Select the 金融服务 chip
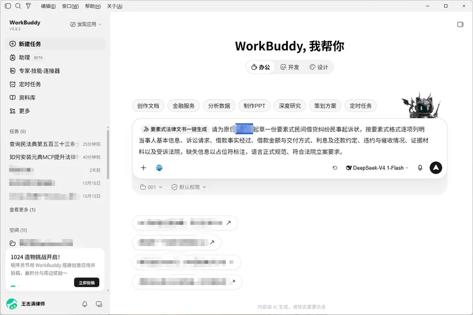The height and width of the screenshot is (315, 473). tap(184, 106)
